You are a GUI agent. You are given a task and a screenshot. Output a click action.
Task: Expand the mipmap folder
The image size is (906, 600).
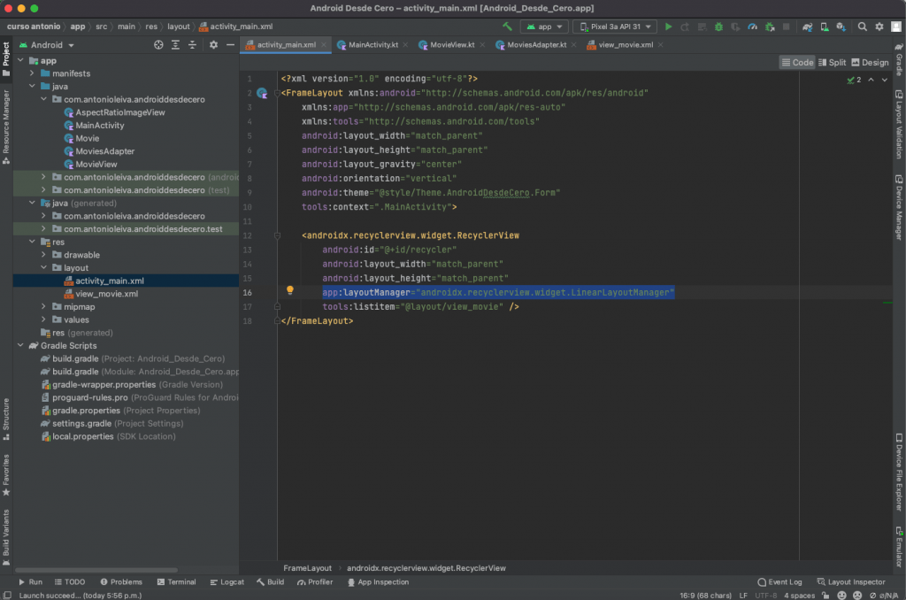[x=43, y=306]
